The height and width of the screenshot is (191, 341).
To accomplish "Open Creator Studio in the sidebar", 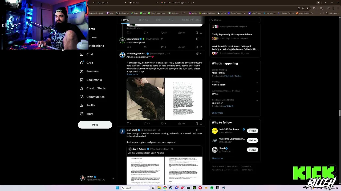I will tap(93, 88).
